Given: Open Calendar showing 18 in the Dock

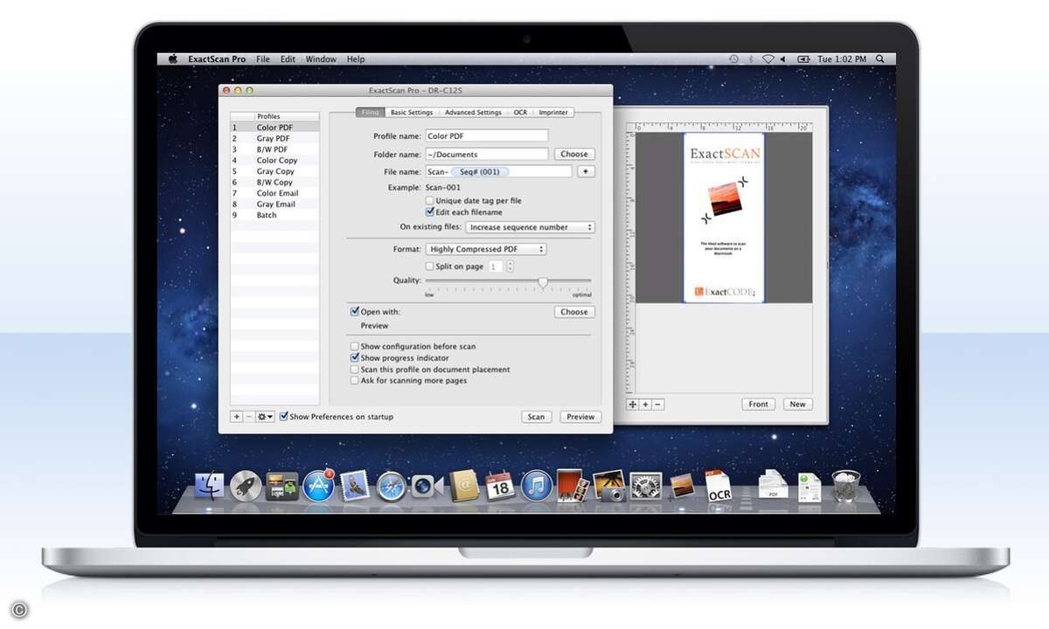Looking at the screenshot, I should (x=500, y=485).
